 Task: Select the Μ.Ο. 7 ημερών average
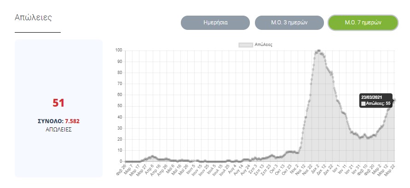click(x=363, y=23)
